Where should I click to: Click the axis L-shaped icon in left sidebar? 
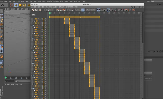tap(2, 43)
